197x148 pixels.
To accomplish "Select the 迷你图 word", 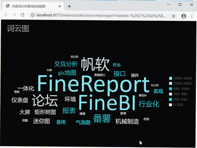I will (x=42, y=121).
